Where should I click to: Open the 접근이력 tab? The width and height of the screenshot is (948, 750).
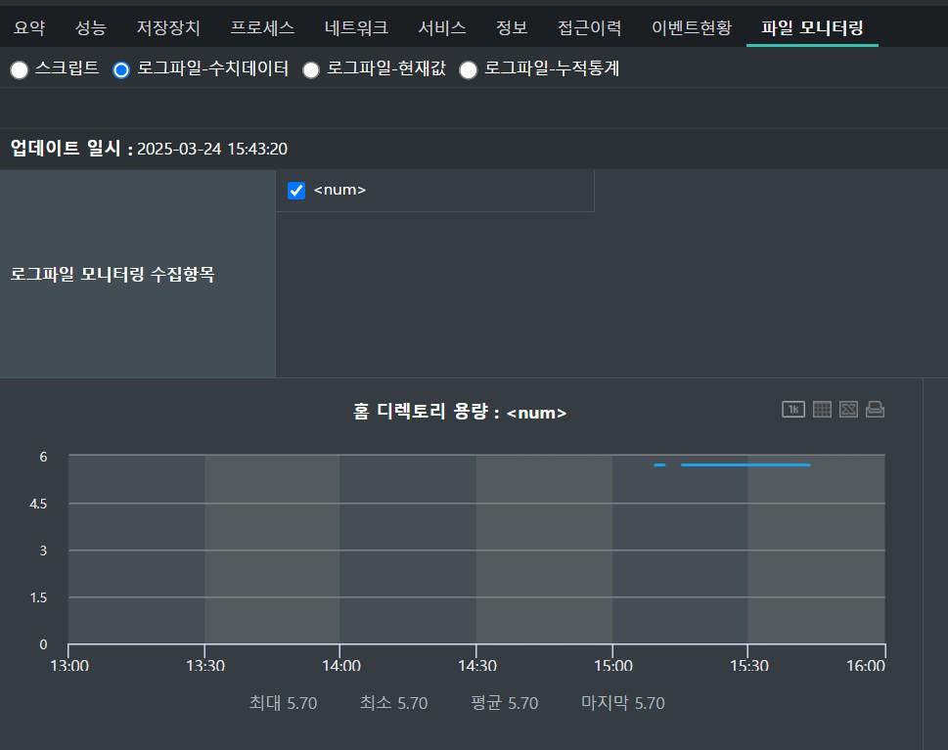point(589,27)
